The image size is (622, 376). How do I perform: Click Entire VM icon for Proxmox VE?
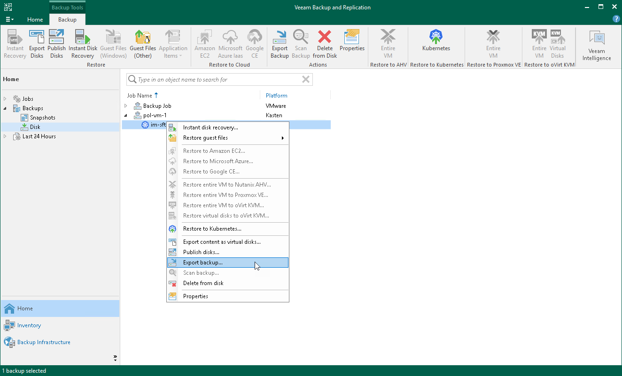tap(493, 44)
